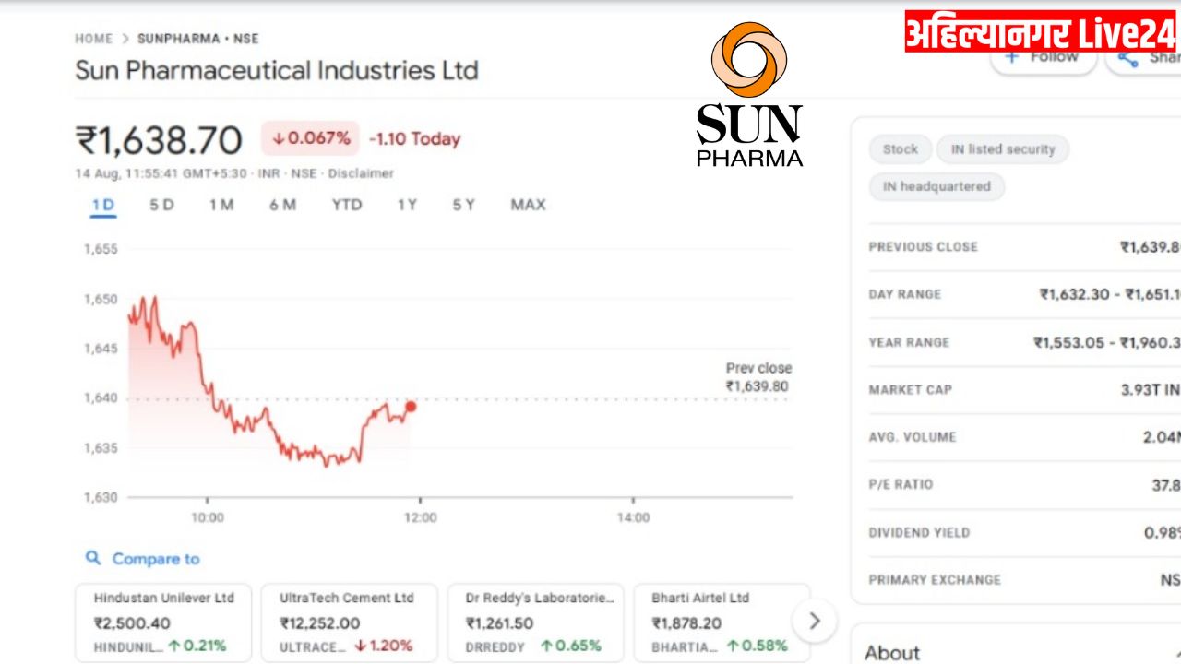Screen dimensions: 1181x664
Task: Show the 1Y chart range
Action: [x=407, y=205]
